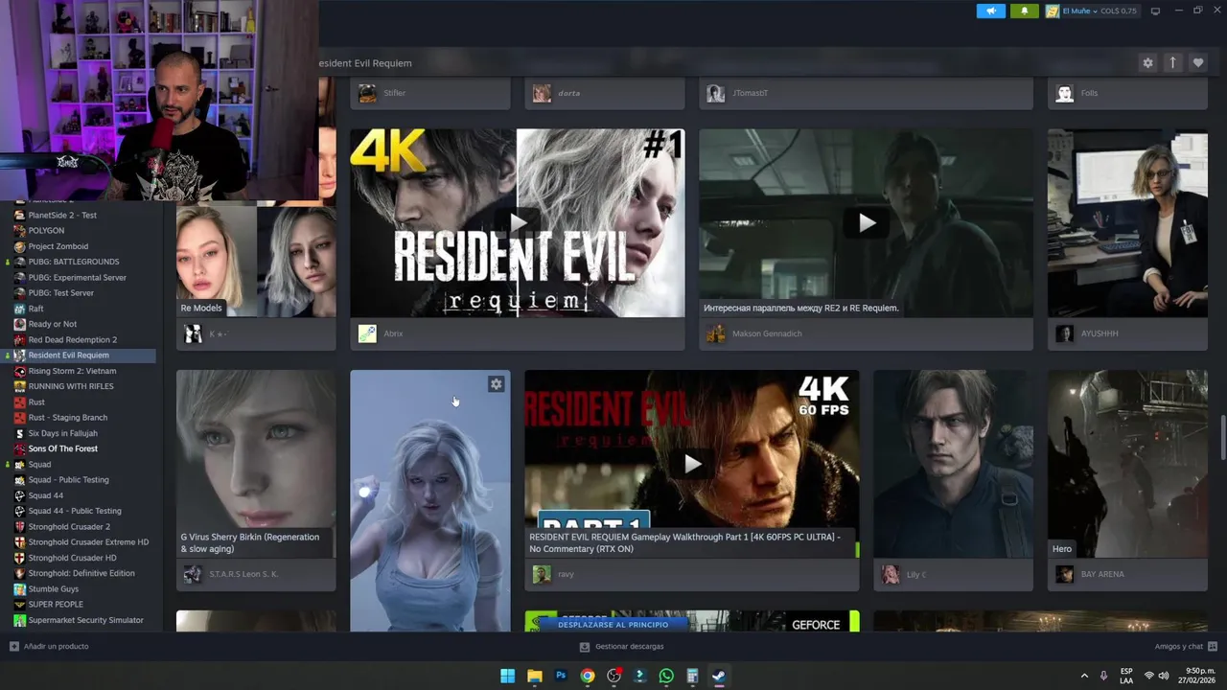This screenshot has width=1227, height=690.
Task: Click the community page vertical scrollbar thumb
Action: (1222, 437)
